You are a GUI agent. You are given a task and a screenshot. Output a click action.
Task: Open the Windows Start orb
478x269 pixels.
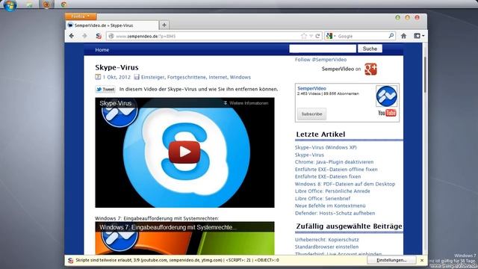[x=10, y=4]
